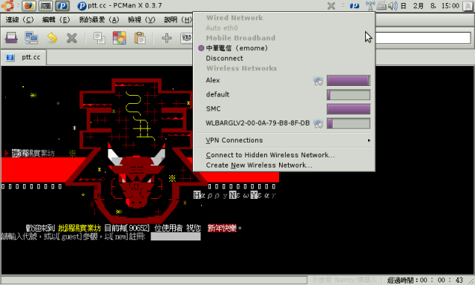This screenshot has width=475, height=285.
Task: Click the Copy toolbar icon
Action: coord(99,38)
